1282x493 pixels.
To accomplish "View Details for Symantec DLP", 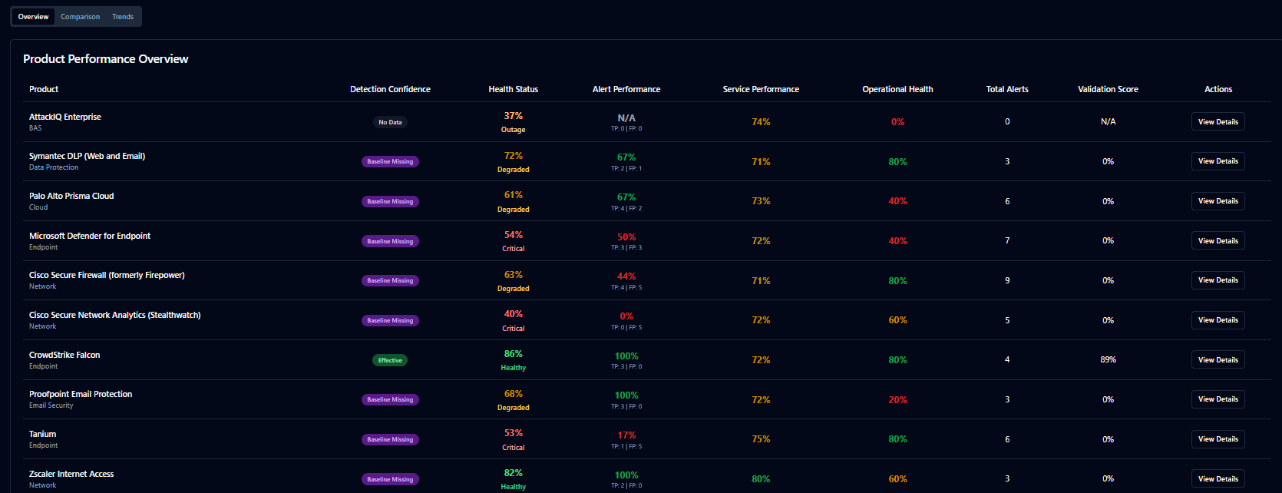I will click(1218, 161).
